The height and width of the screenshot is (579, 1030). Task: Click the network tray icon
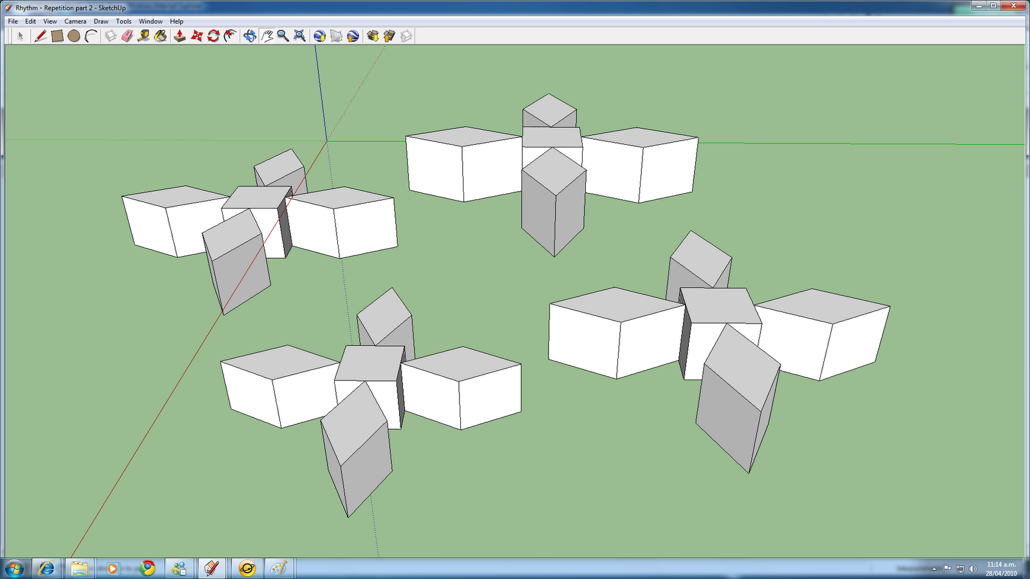coord(960,569)
